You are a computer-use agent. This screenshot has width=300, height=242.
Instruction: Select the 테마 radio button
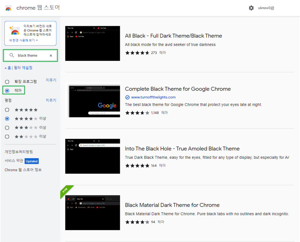tap(7, 91)
